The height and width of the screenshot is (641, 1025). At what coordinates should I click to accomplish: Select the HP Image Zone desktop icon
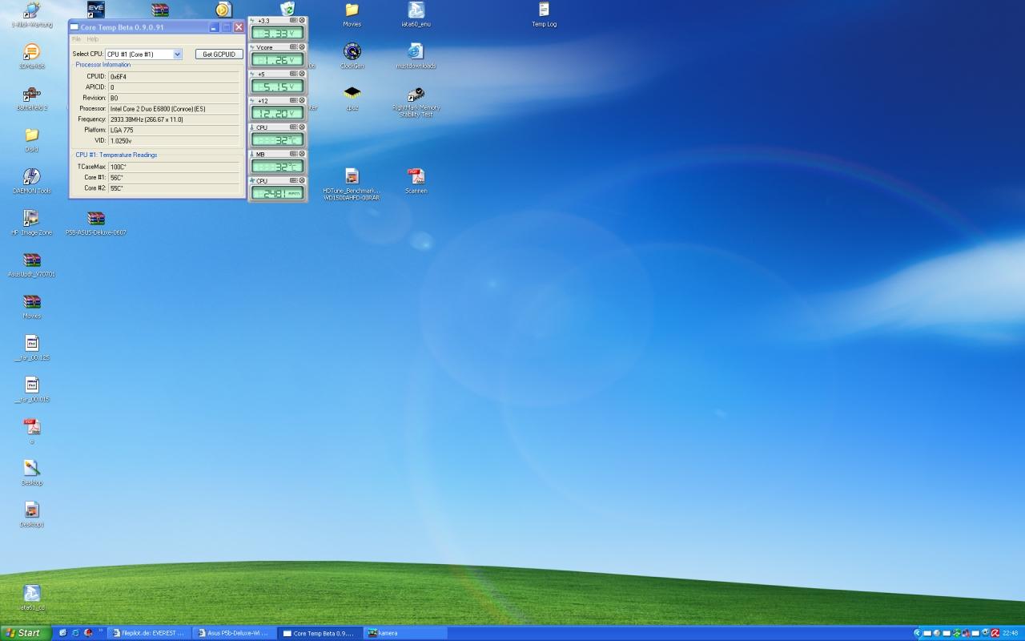point(32,223)
